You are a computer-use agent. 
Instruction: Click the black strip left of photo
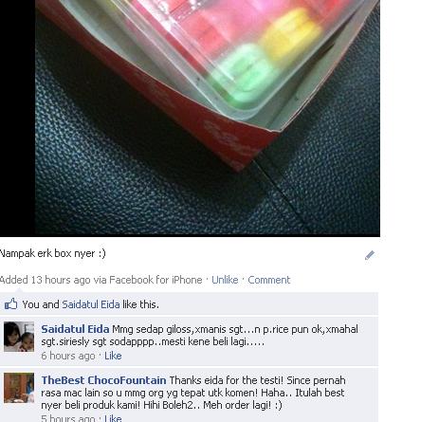[x=17, y=117]
